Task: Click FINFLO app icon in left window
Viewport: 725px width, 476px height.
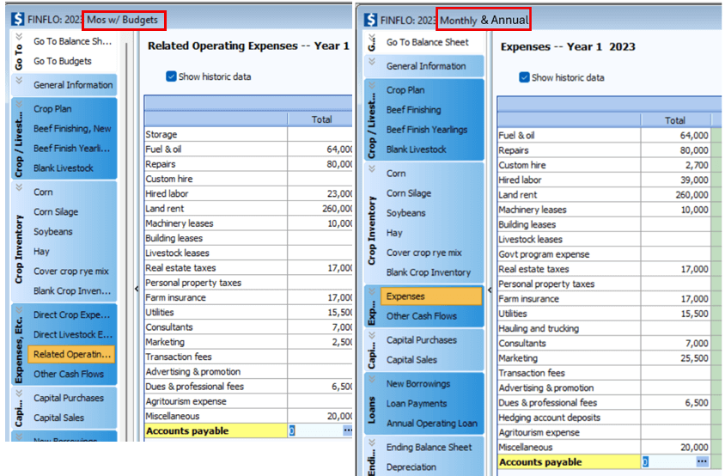Action: click(17, 20)
